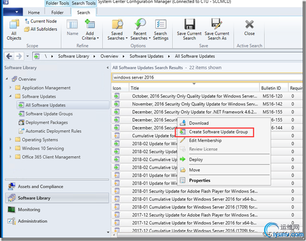Image resolution: width=306 pixels, height=241 pixels.
Task: Open the navigation history dropdown arrow
Action: click(x=28, y=56)
